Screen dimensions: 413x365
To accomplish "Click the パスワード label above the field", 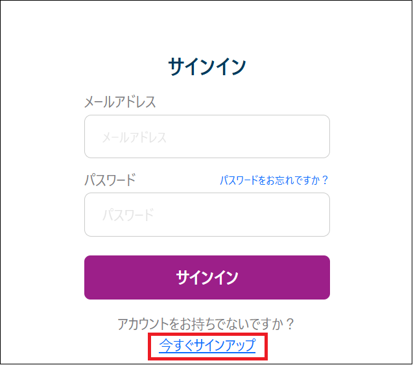I will [110, 180].
